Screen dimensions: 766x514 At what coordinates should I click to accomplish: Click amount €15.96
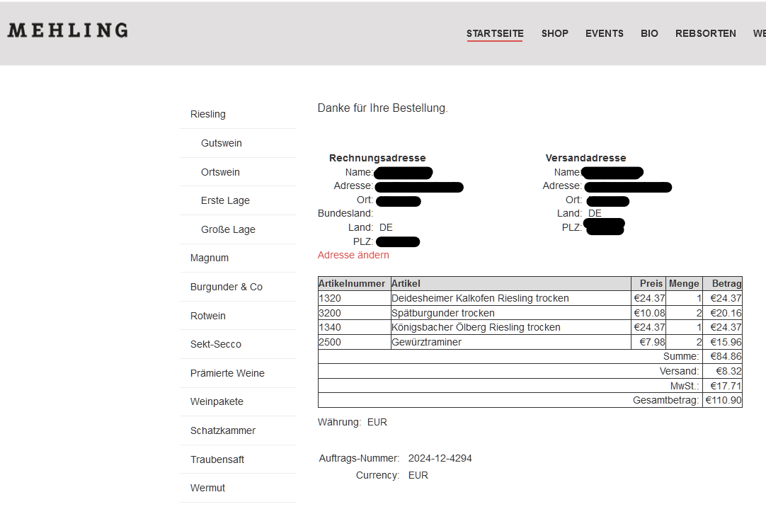click(726, 342)
